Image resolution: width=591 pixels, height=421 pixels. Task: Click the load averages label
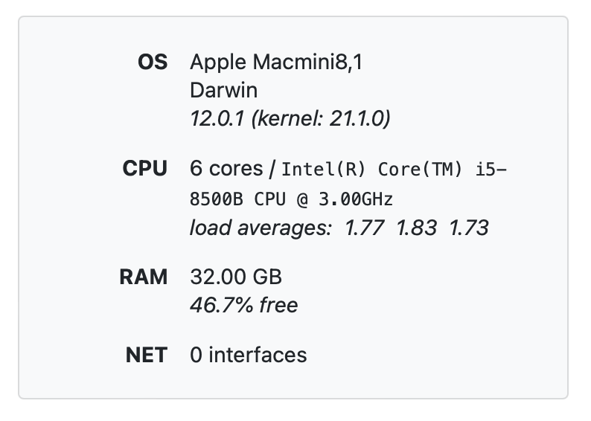260,228
